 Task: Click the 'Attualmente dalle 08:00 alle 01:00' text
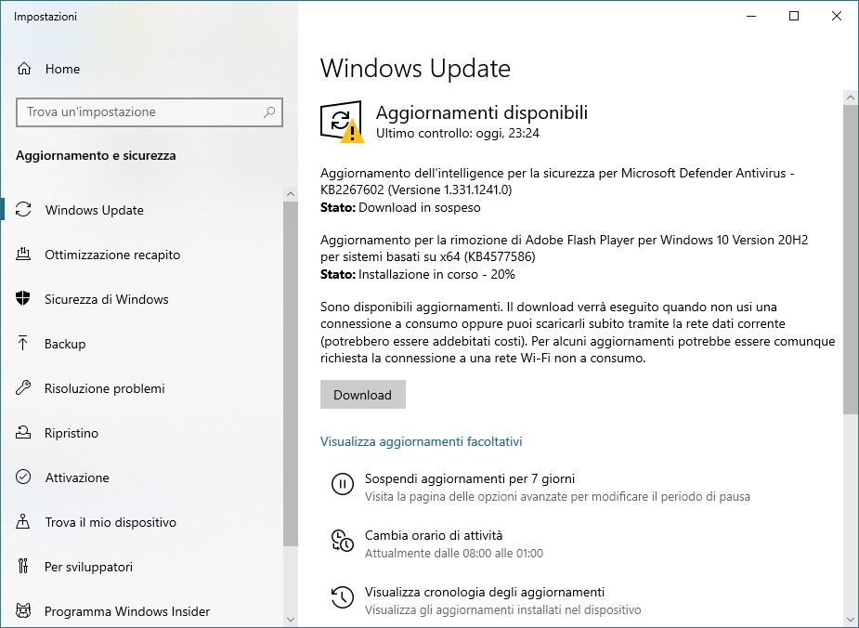(x=453, y=554)
